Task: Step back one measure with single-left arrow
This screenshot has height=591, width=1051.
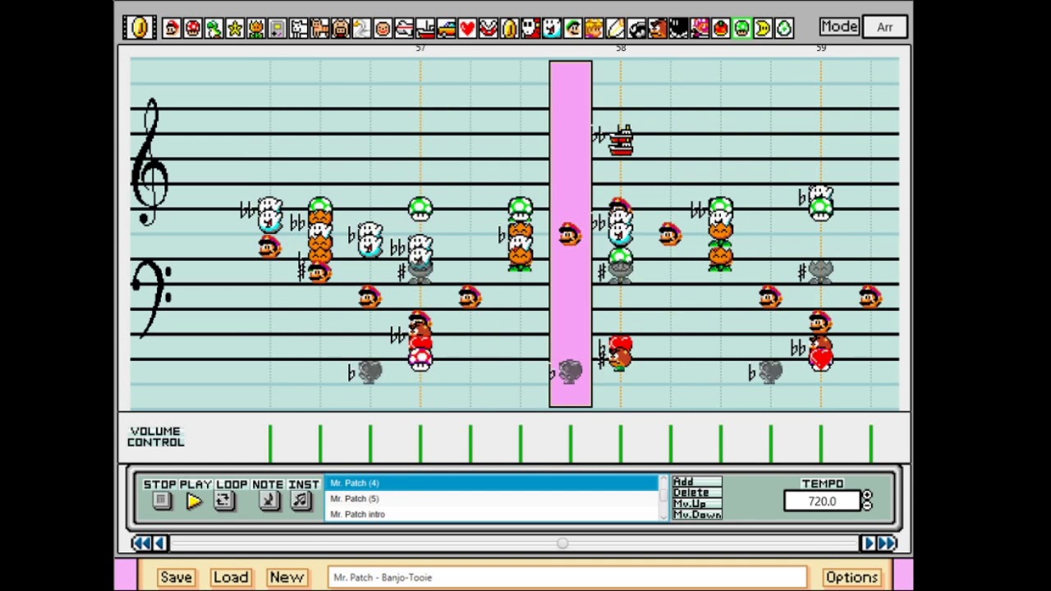Action: coord(160,543)
